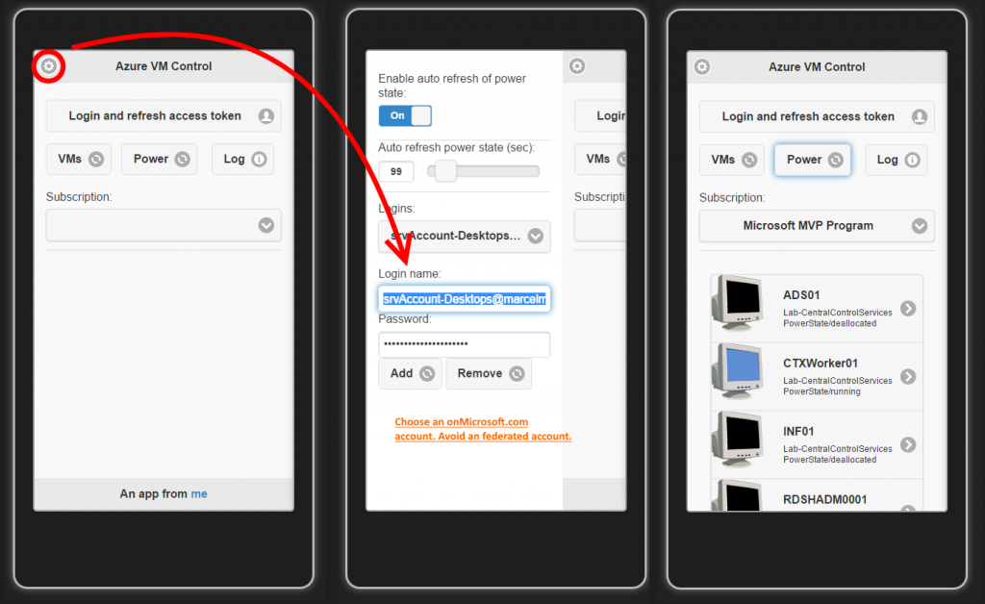Toggle the auto refresh power state switch

[x=405, y=115]
